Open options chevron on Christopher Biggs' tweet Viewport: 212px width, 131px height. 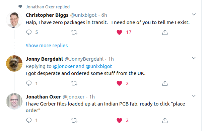click(x=194, y=14)
